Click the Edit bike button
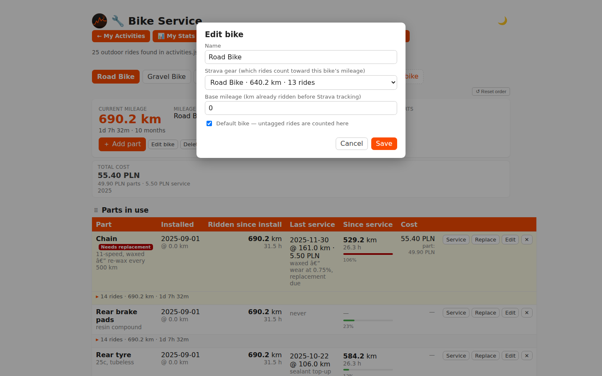The image size is (602, 376). point(163,145)
